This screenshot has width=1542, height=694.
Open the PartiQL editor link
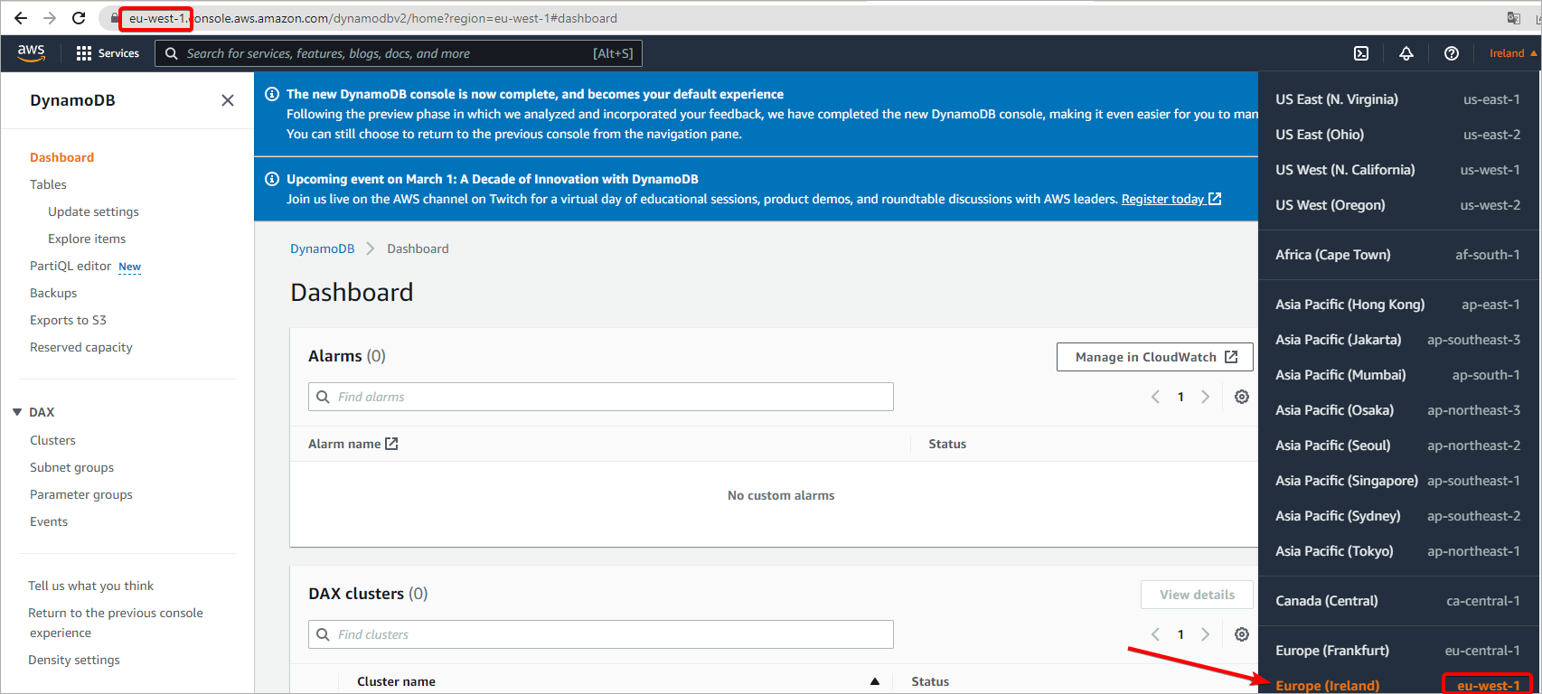click(71, 266)
